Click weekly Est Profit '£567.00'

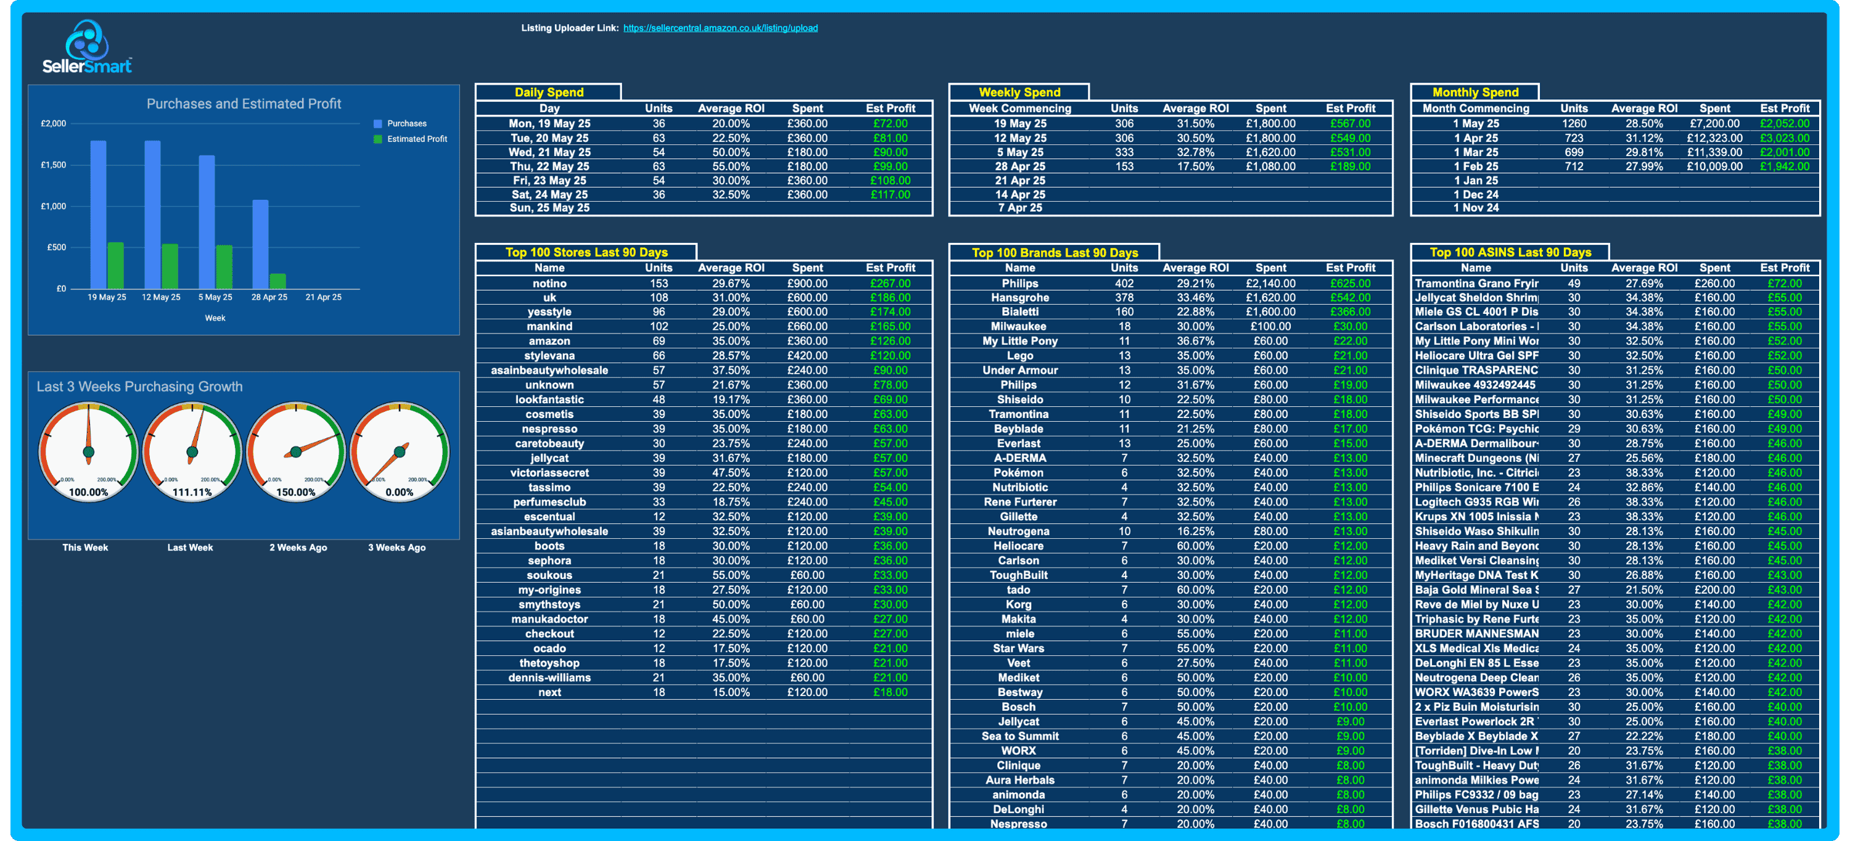[x=1350, y=123]
